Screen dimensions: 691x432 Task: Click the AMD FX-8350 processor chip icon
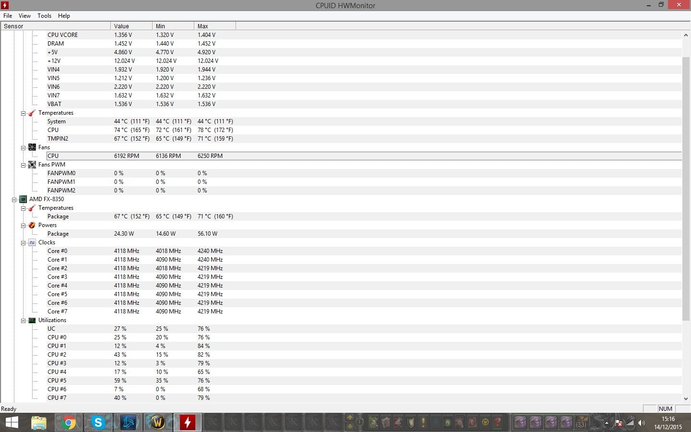pos(23,199)
